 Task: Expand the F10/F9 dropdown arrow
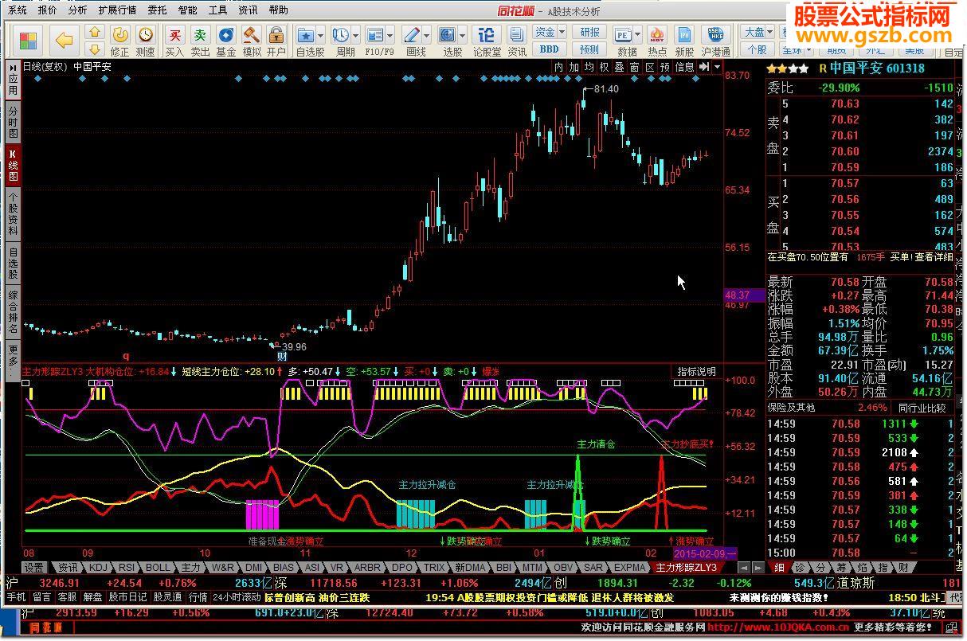390,36
